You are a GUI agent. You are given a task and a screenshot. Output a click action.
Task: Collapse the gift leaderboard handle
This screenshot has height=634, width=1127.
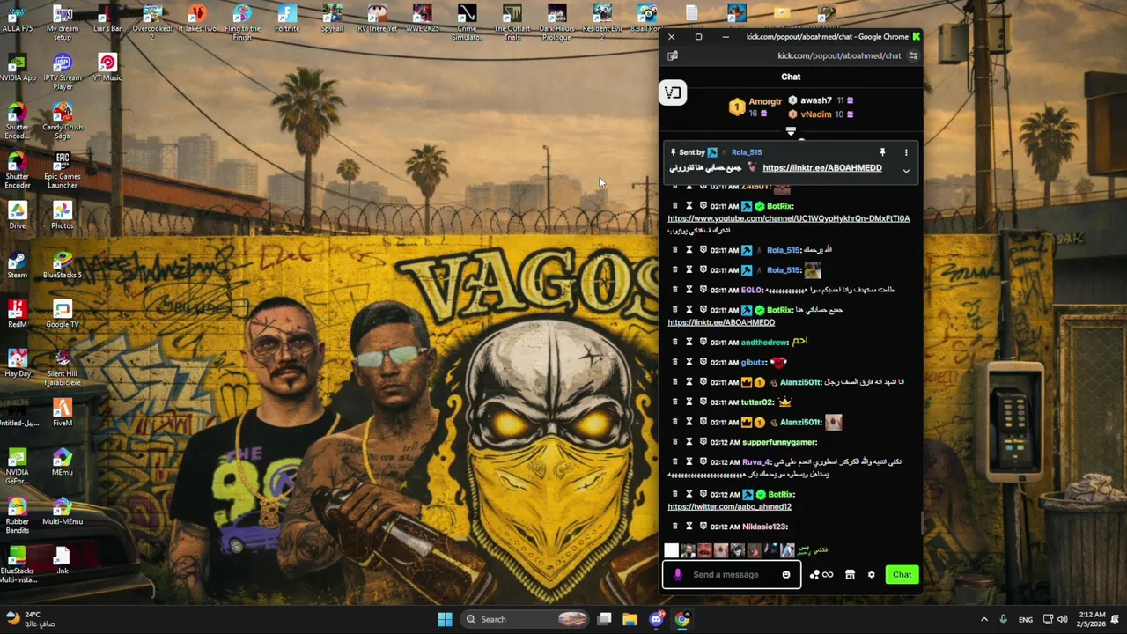tap(791, 131)
